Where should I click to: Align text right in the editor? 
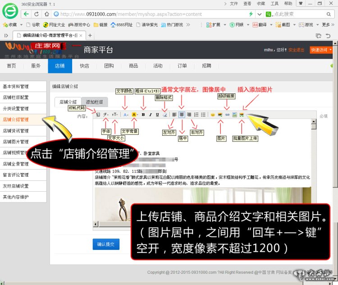click(x=189, y=115)
